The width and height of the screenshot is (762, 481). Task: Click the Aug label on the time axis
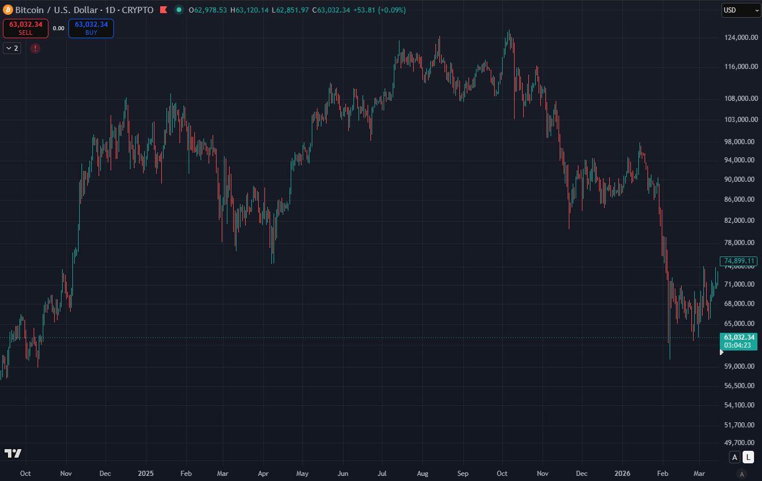[422, 474]
